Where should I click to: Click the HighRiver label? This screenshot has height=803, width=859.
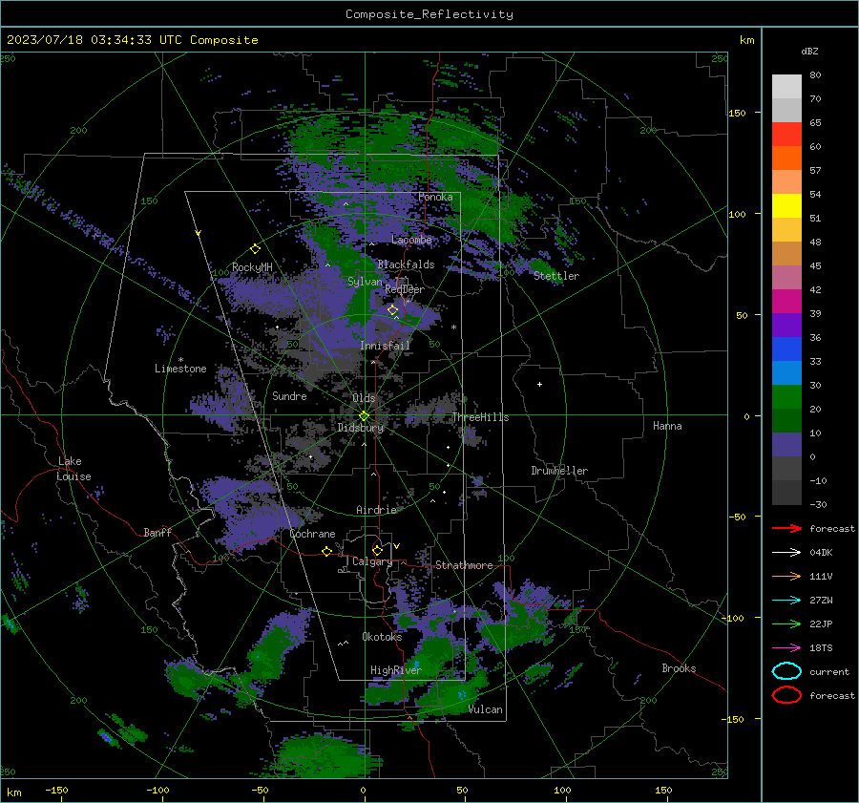[395, 670]
